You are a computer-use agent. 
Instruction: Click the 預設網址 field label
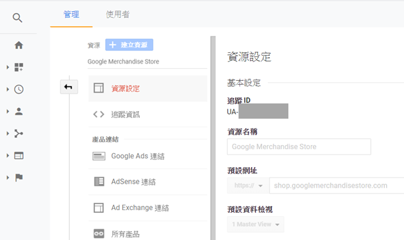[242, 170]
